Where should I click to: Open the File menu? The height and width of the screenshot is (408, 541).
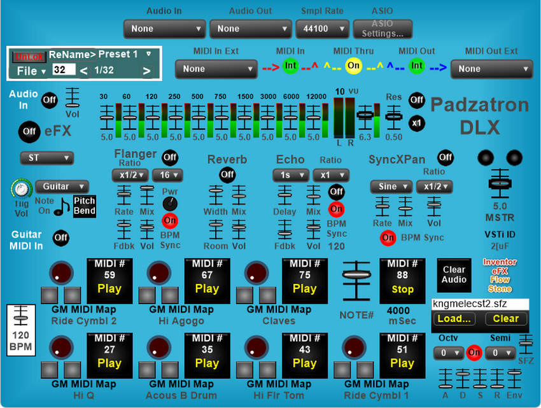point(31,71)
